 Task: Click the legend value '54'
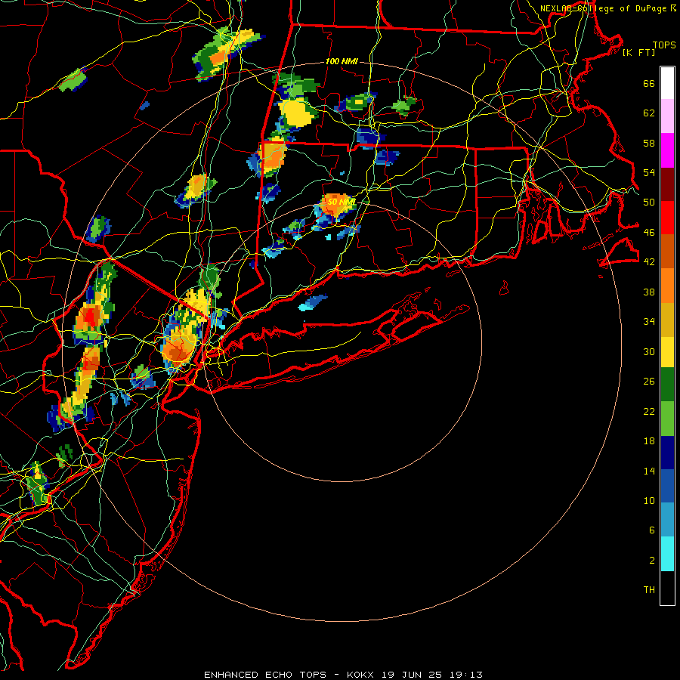pyautogui.click(x=649, y=172)
